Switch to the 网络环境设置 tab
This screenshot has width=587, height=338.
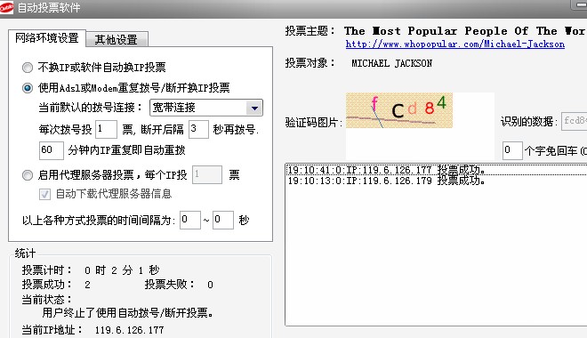(x=47, y=38)
